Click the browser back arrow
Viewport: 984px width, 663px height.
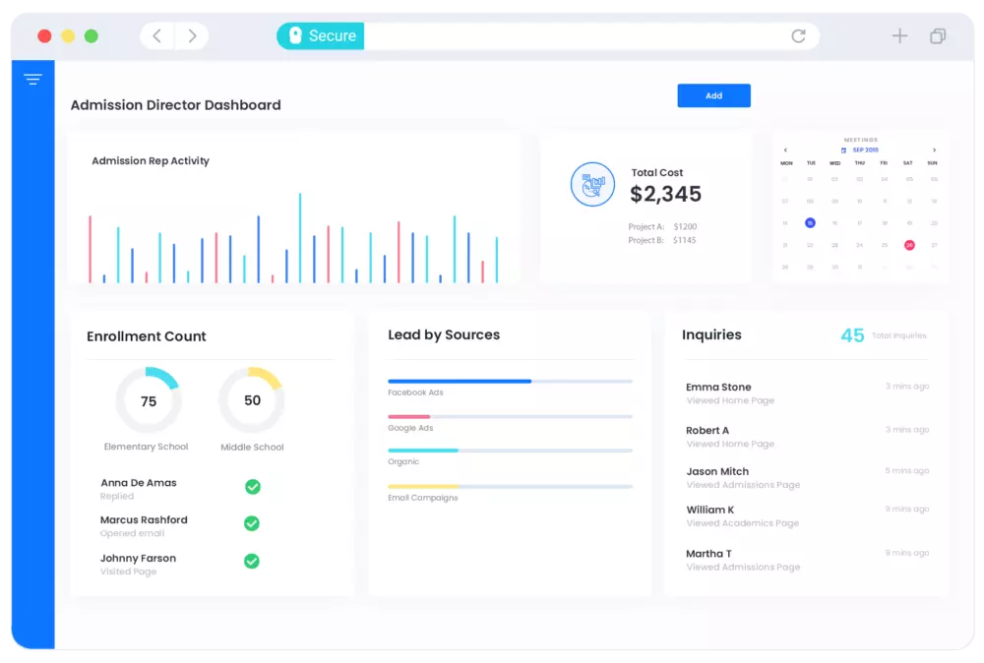157,36
